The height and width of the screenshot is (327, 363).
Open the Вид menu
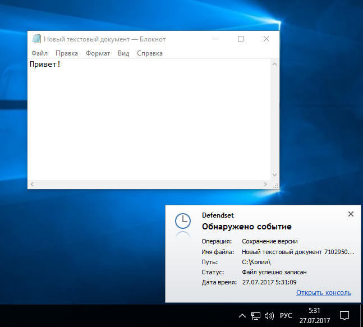tap(123, 53)
